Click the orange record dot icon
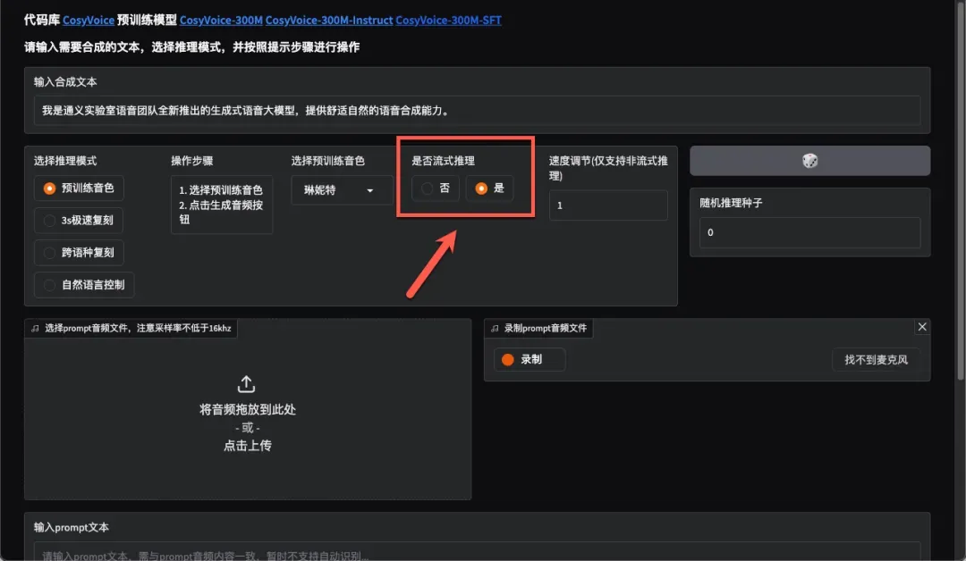Image resolution: width=966 pixels, height=561 pixels. [508, 359]
